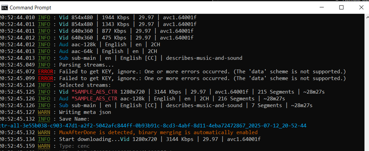The width and height of the screenshot is (369, 151).
Task: Maximize the Command Prompt window
Action: pos(341,8)
